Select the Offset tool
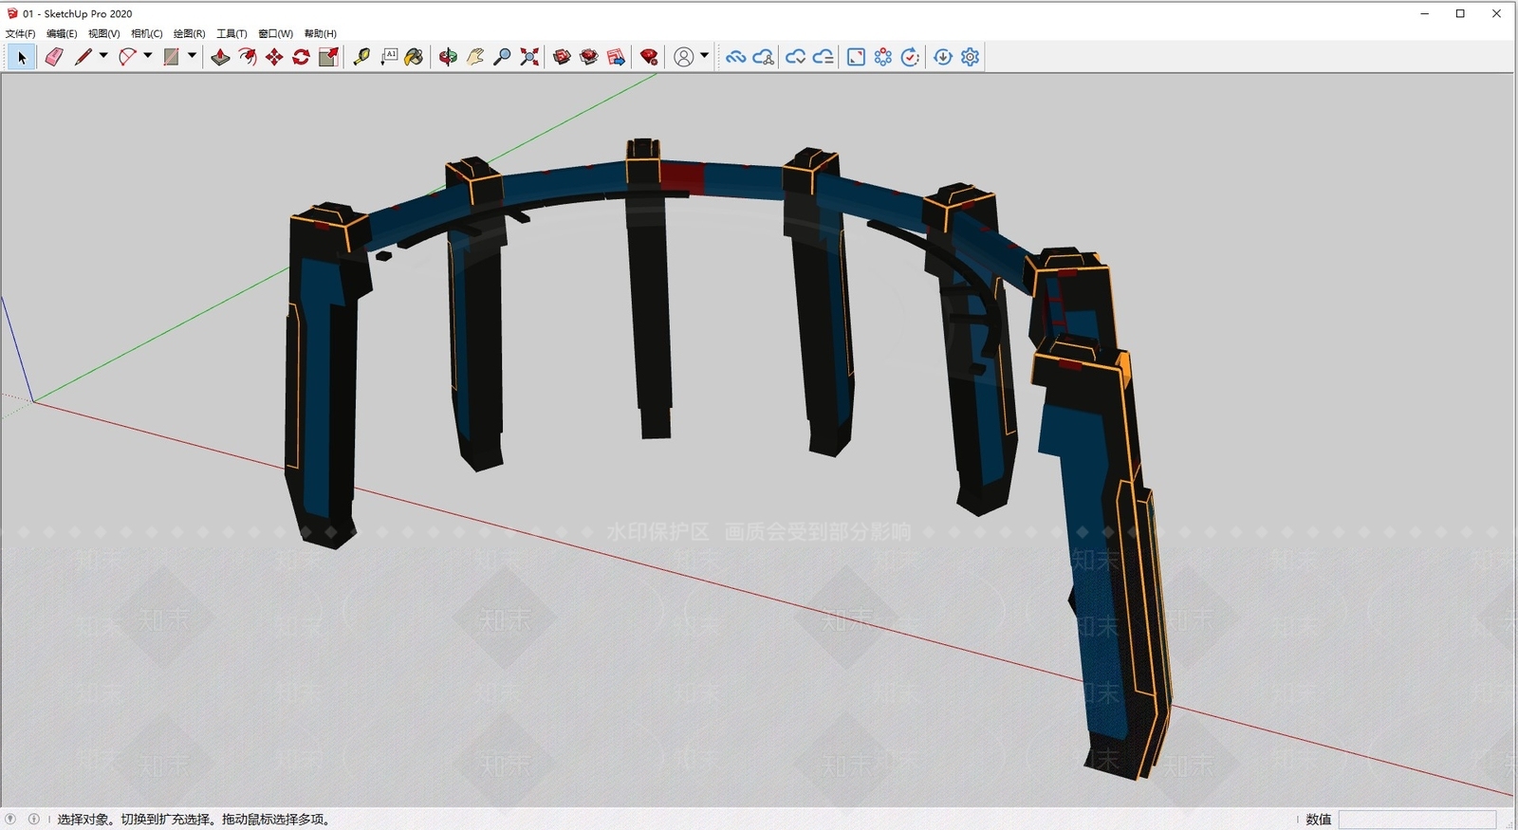This screenshot has height=830, width=1518. [248, 57]
